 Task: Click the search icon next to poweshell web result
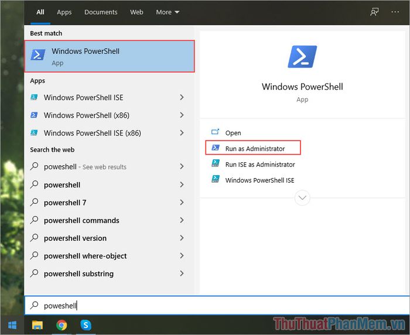tap(34, 166)
